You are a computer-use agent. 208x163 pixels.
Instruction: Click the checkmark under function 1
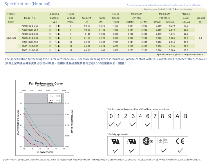[x=118, y=124]
